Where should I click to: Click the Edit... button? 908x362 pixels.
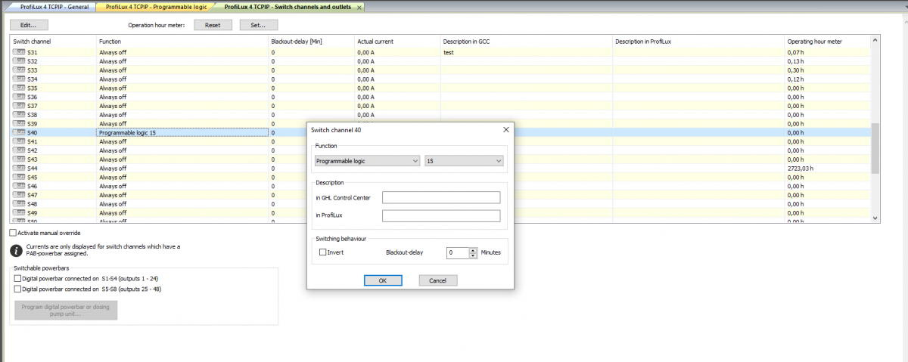[x=29, y=25]
